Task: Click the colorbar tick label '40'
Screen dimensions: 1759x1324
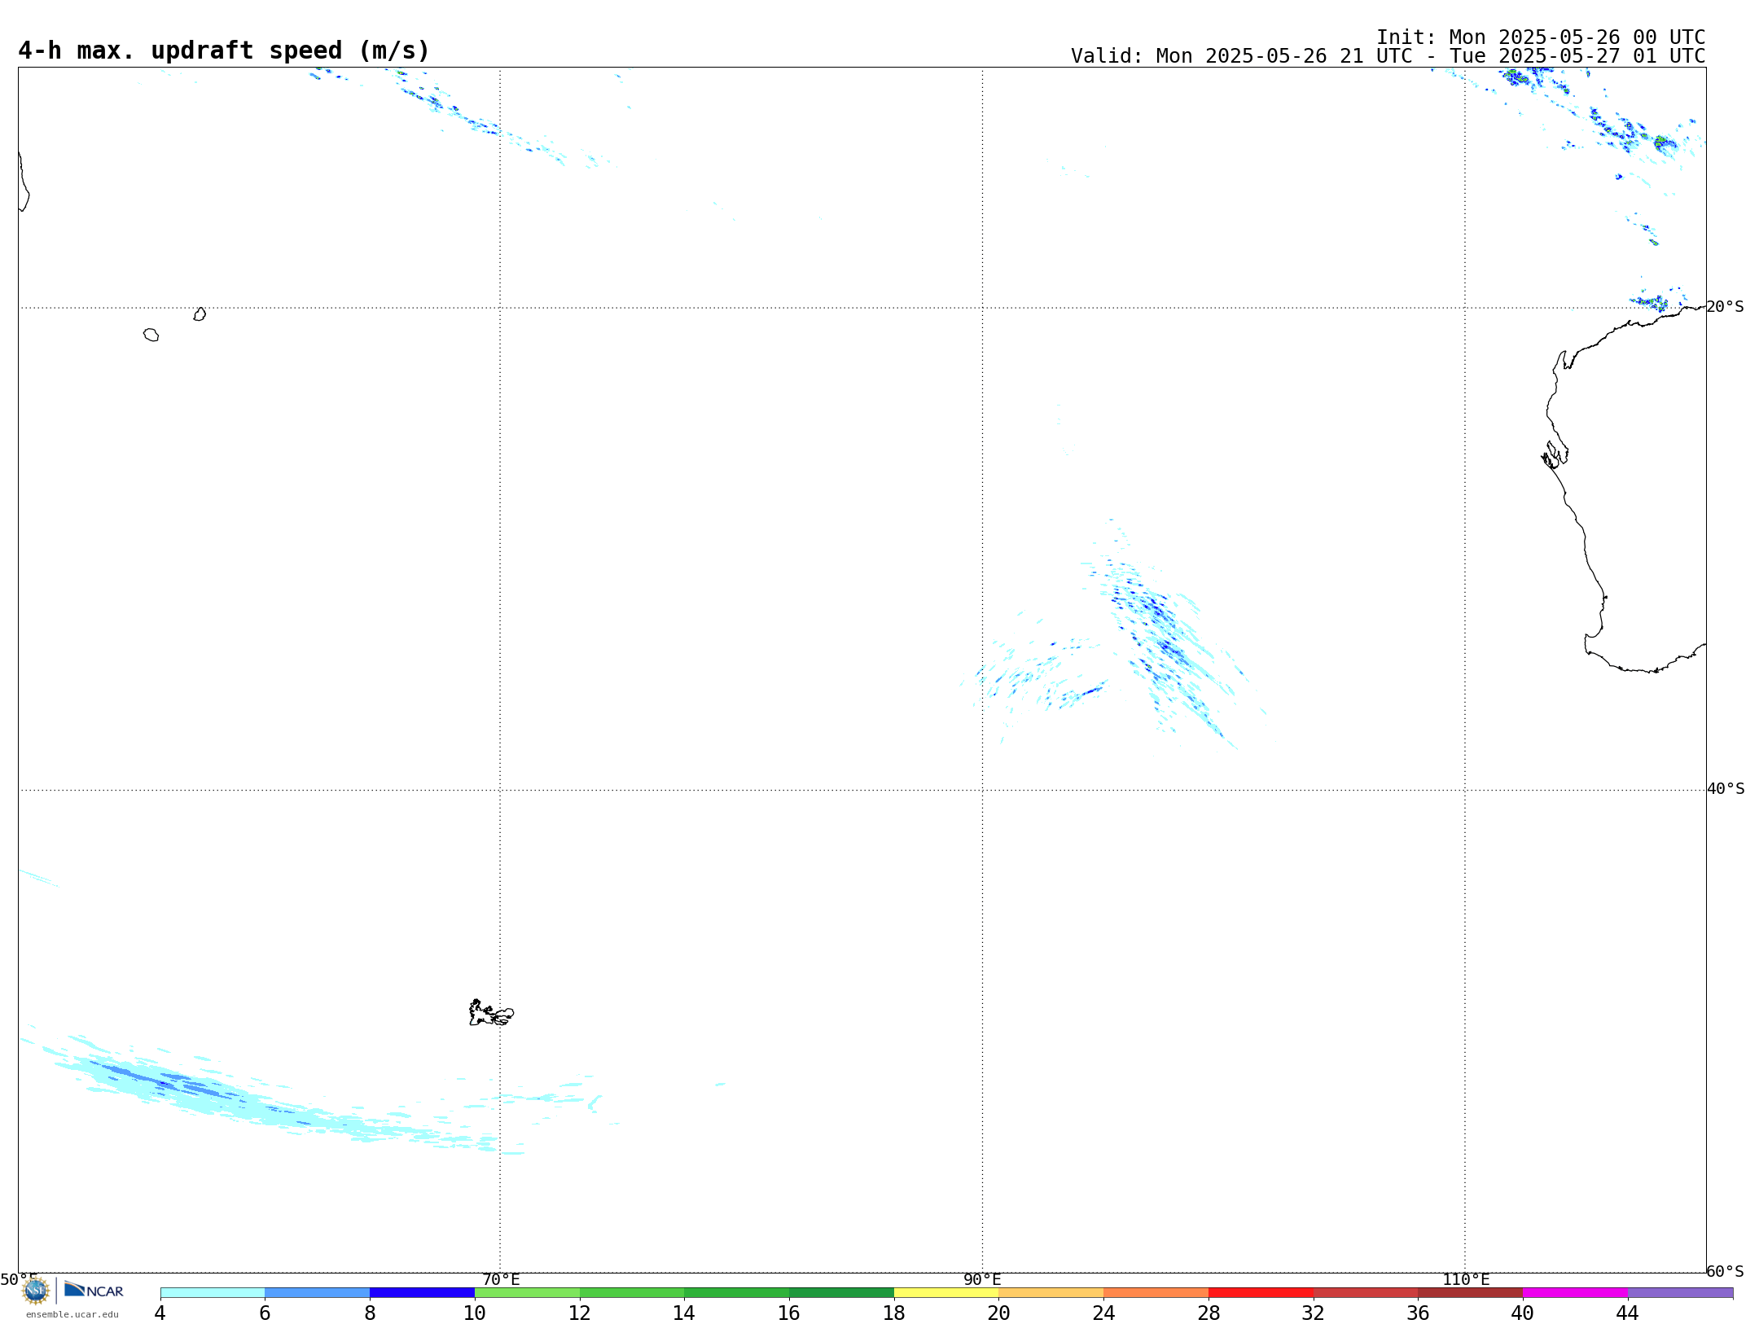Action: pos(1523,1313)
